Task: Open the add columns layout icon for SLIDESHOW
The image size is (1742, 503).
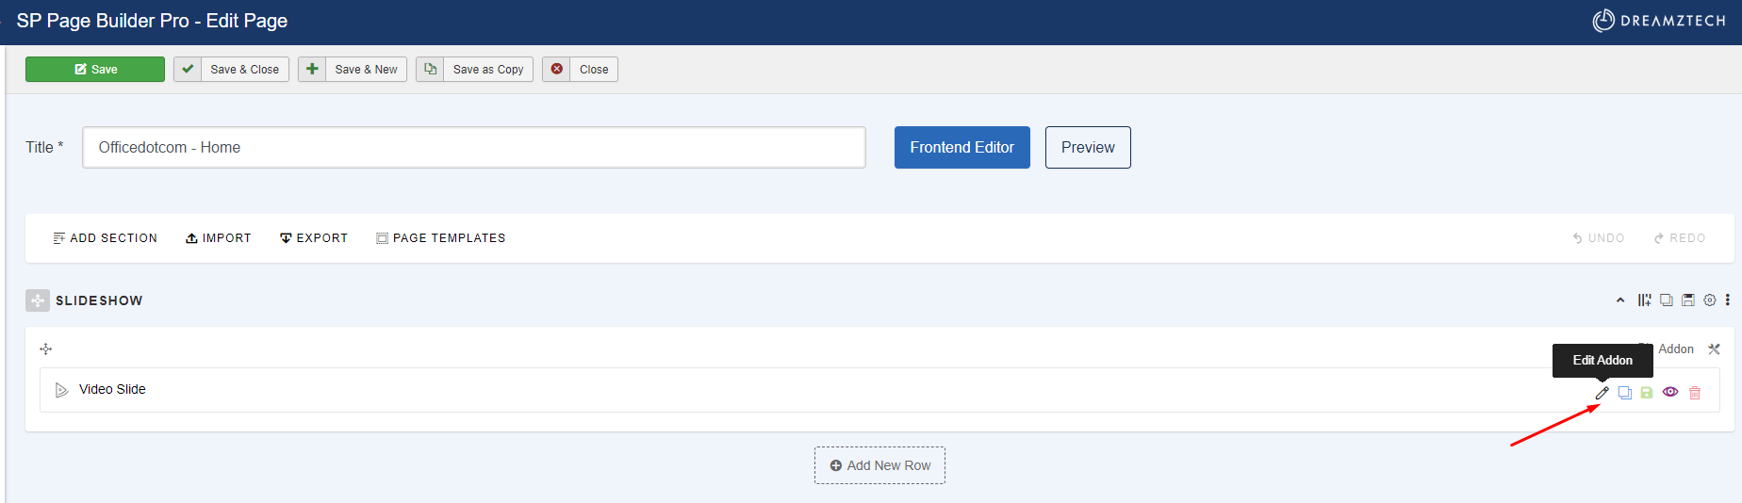Action: 1644,300
